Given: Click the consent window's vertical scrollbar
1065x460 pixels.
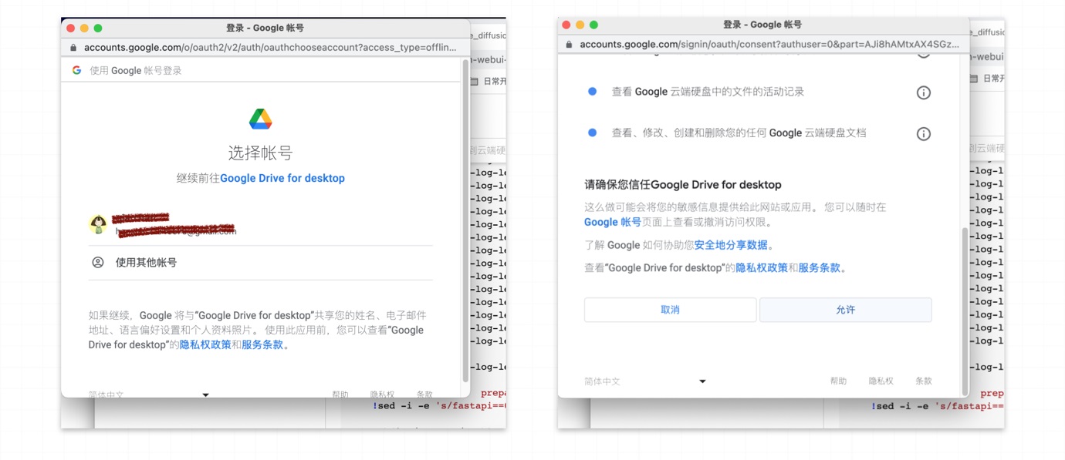Looking at the screenshot, I should pos(965,308).
